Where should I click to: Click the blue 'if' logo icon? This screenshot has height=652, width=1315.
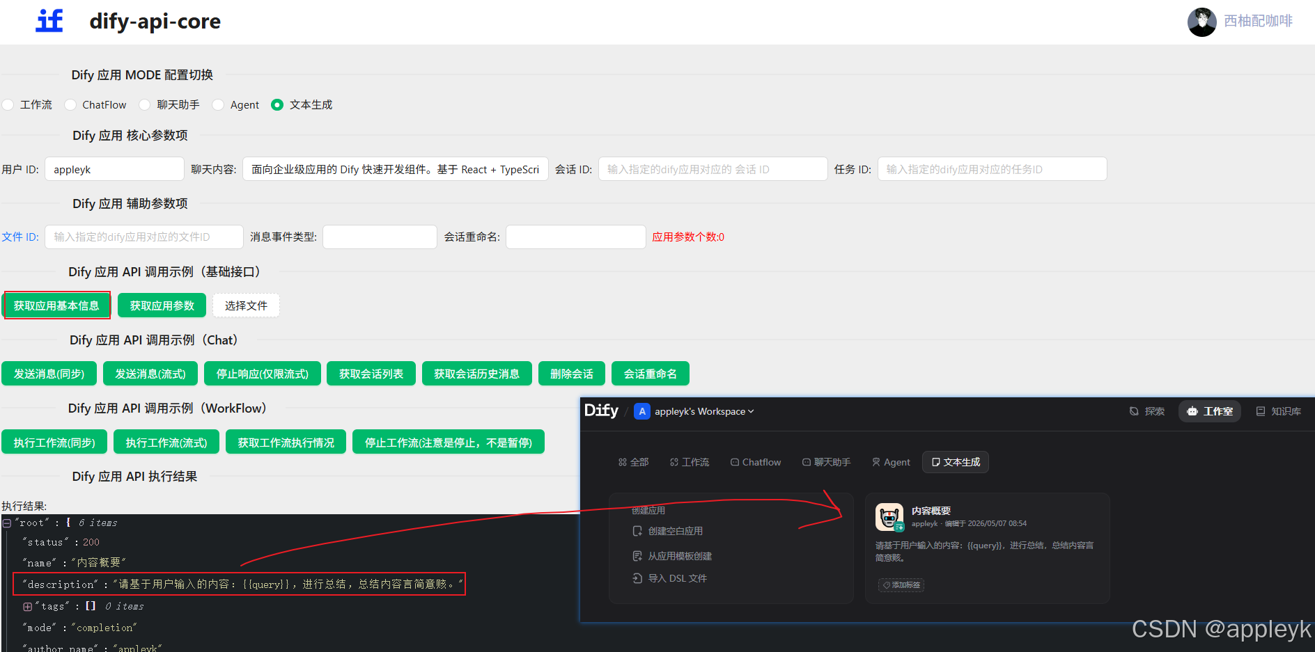tap(49, 21)
